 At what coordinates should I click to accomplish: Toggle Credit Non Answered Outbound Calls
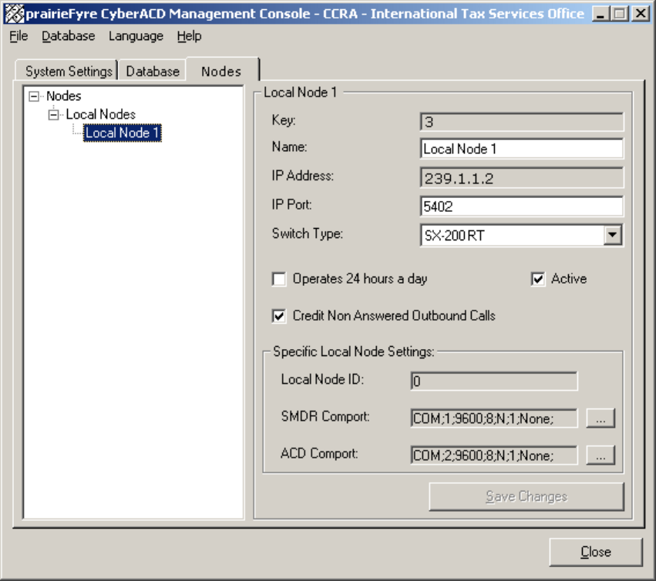coord(279,316)
